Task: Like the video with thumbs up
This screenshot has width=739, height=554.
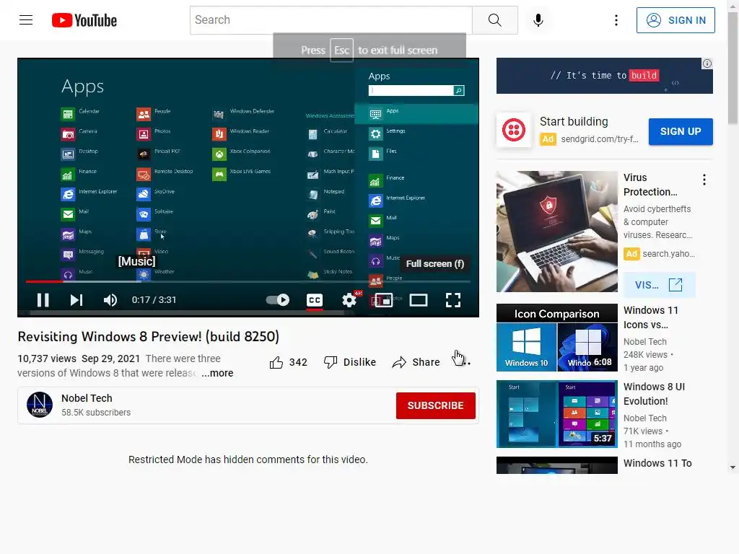Action: coord(276,362)
